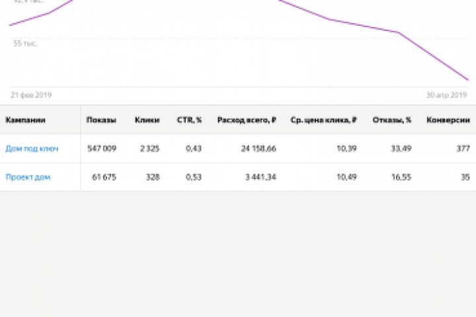This screenshot has width=476, height=317.
Task: Select the 61 675 impressions cell
Action: point(104,177)
